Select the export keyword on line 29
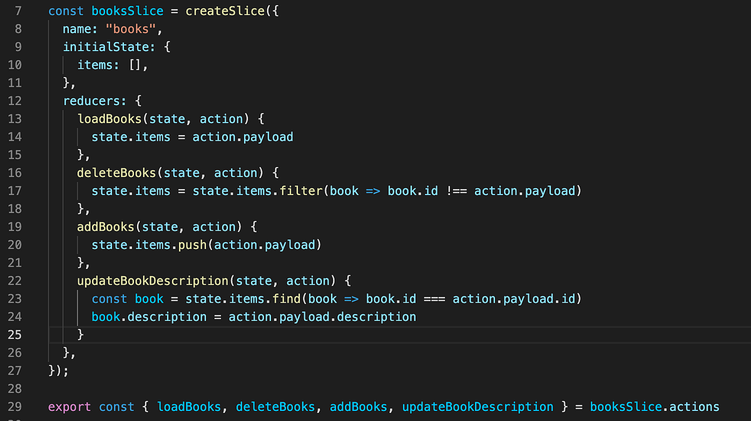The height and width of the screenshot is (421, 751). [69, 407]
